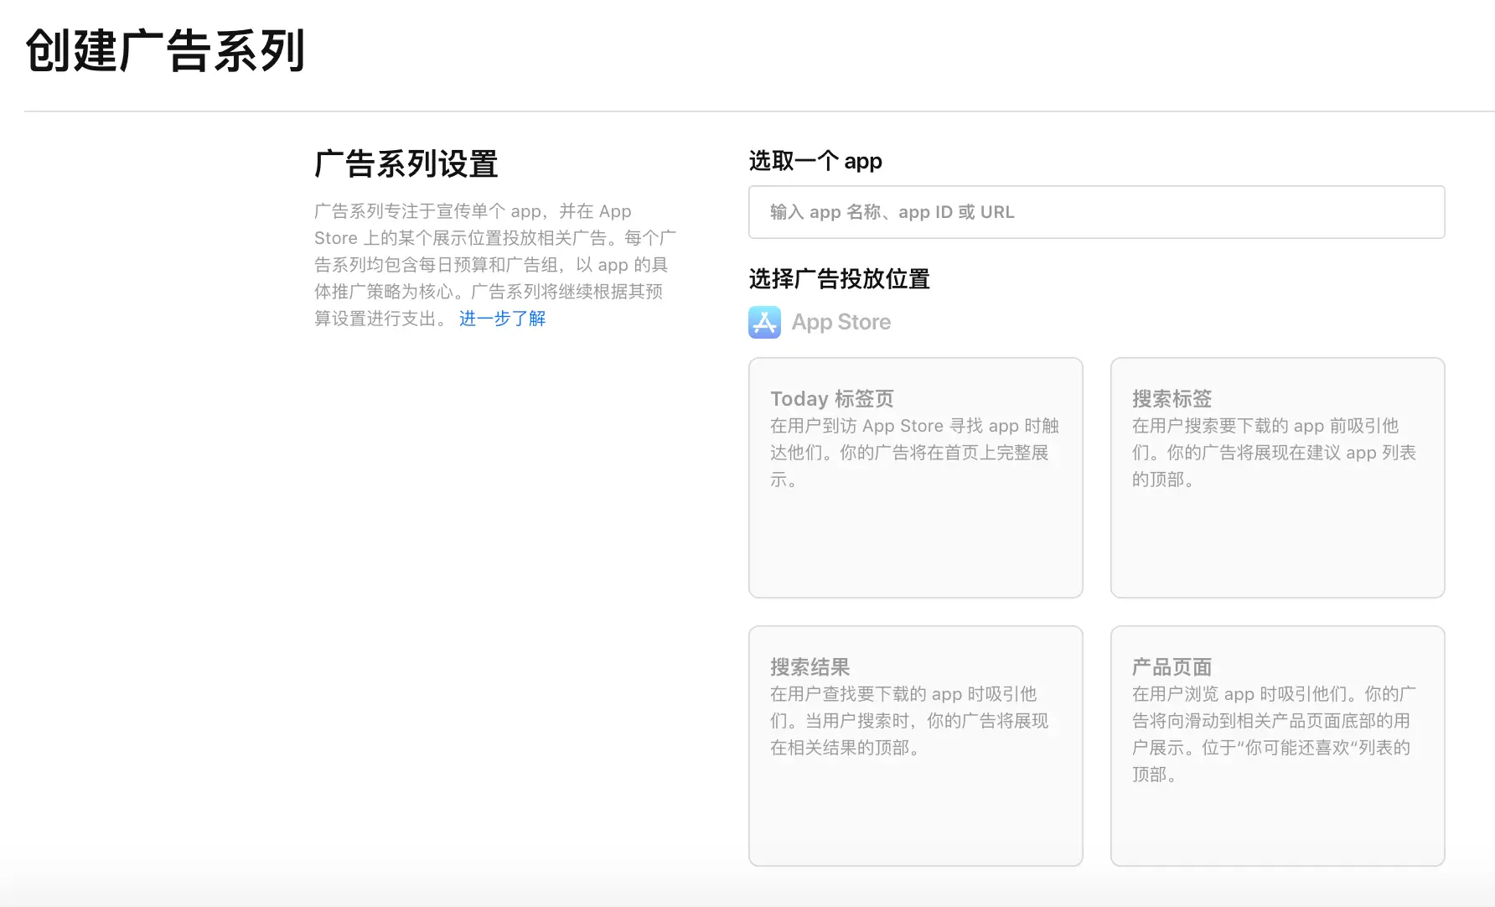Click the Today 标签页 card description text
This screenshot has height=907, width=1495.
913,453
